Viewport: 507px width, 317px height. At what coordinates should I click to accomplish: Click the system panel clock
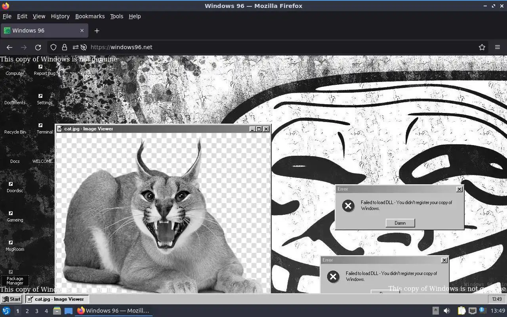pyautogui.click(x=498, y=311)
